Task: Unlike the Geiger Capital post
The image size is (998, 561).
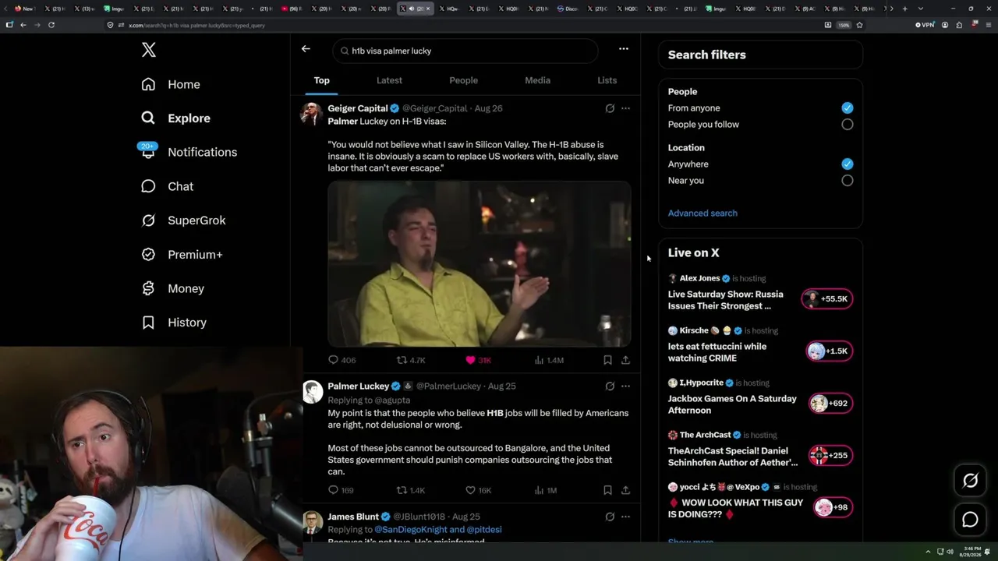Action: click(x=470, y=360)
